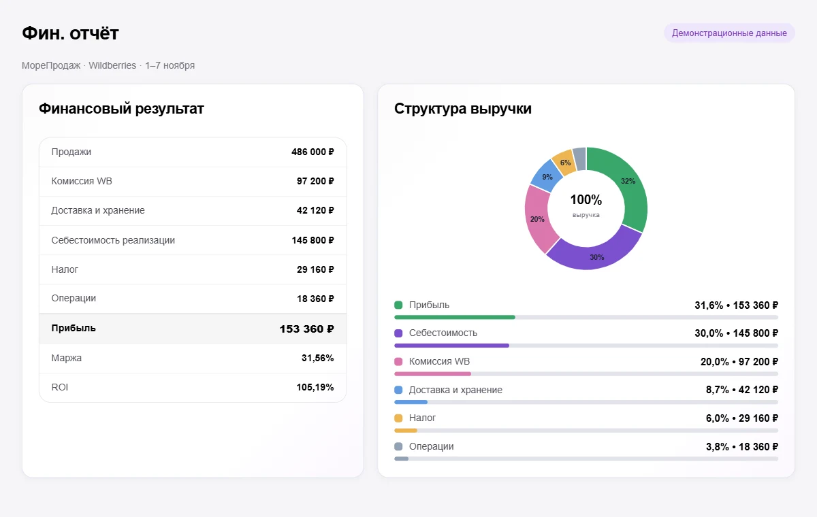817x517 pixels.
Task: Click the green Прибыль legend dot
Action: [x=398, y=305]
